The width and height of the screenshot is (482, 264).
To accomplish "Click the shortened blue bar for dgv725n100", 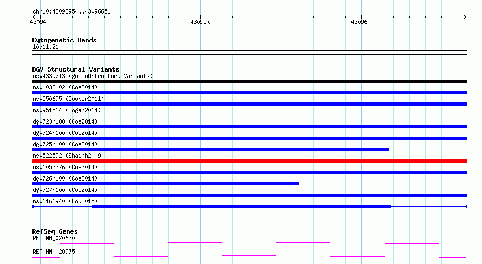I will tap(210, 150).
